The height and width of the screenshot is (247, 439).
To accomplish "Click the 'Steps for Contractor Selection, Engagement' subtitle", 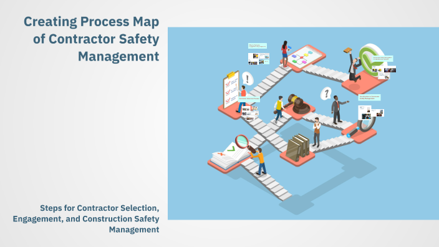I will 86,219.
